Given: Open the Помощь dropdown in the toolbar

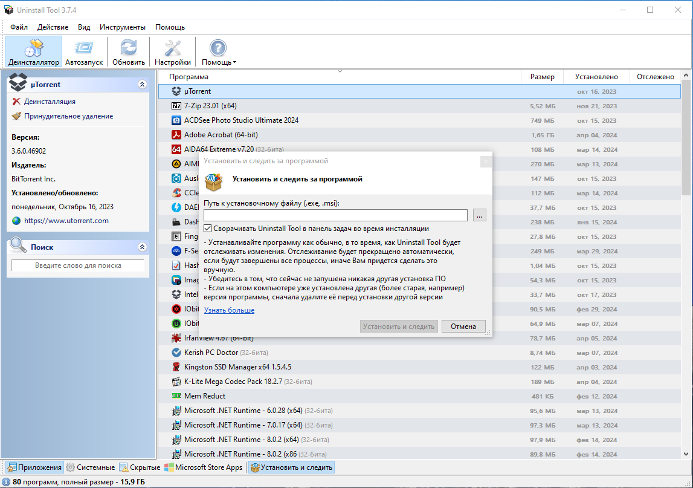Looking at the screenshot, I should click(x=218, y=52).
